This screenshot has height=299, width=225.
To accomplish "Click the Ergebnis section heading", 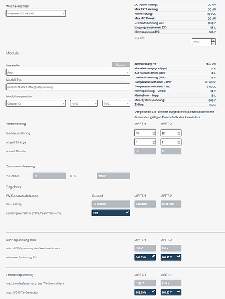I will tap(14, 187).
